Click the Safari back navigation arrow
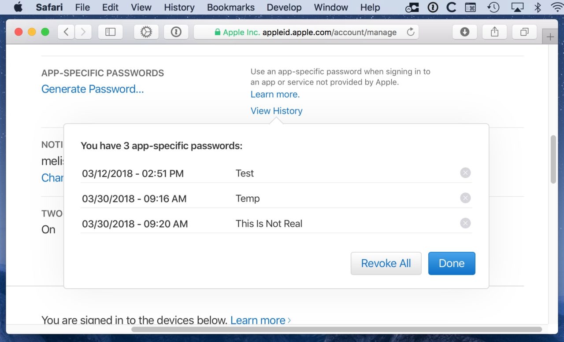Viewport: 564px width, 342px height. click(x=66, y=32)
